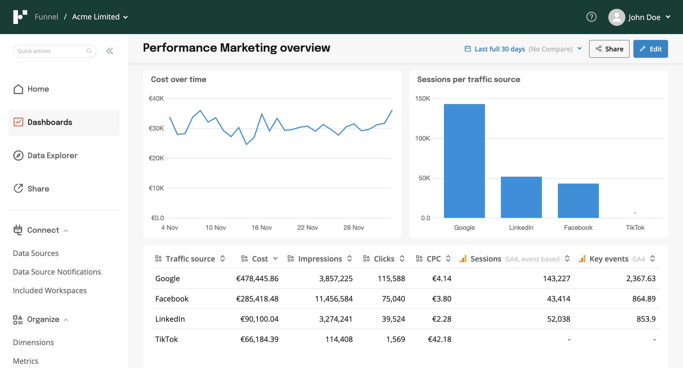Click the Dashboards chart icon

pyautogui.click(x=18, y=122)
